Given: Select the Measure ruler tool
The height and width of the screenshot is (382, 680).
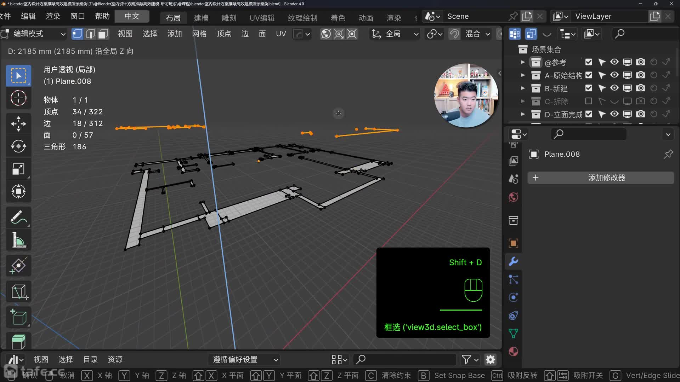Looking at the screenshot, I should (18, 240).
